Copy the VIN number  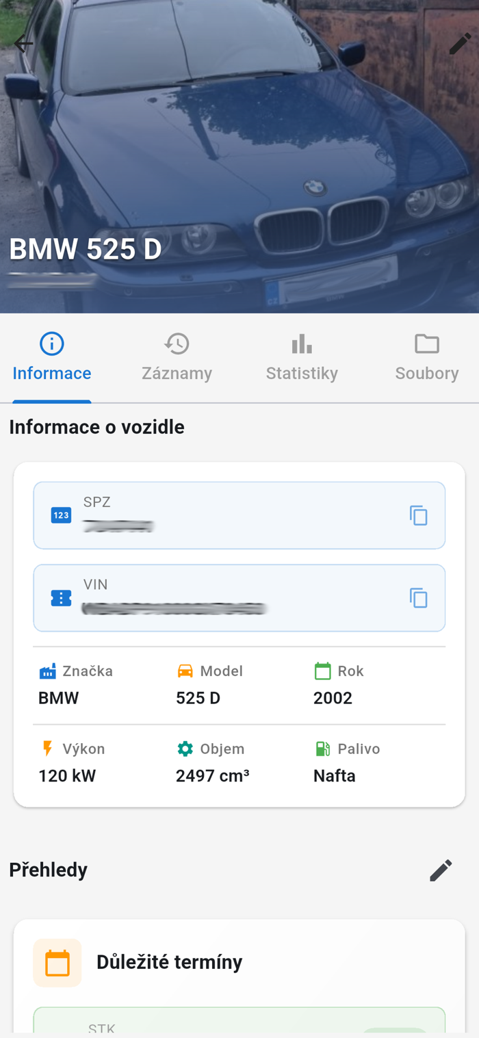418,598
